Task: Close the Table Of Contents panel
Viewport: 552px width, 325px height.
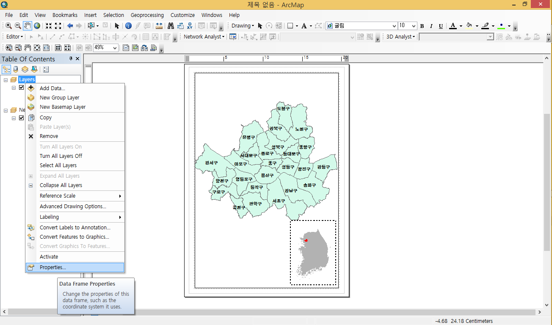Action: [77, 59]
